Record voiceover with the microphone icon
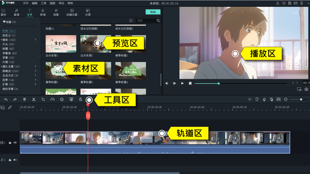This screenshot has height=174, width=310. [264, 99]
